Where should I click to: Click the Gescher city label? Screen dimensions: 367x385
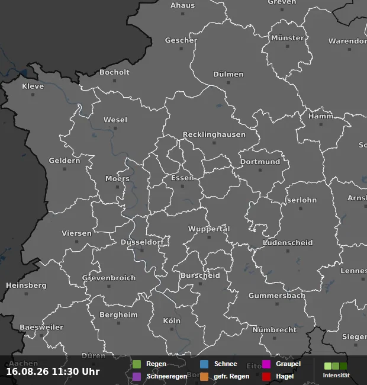[x=181, y=40]
